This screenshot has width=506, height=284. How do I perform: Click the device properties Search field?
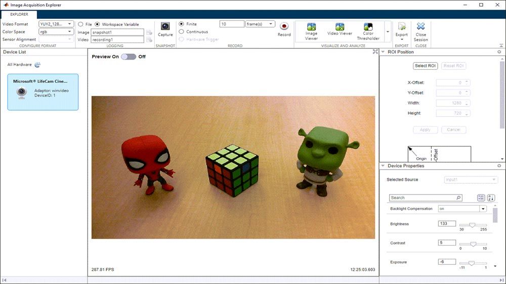(x=425, y=198)
